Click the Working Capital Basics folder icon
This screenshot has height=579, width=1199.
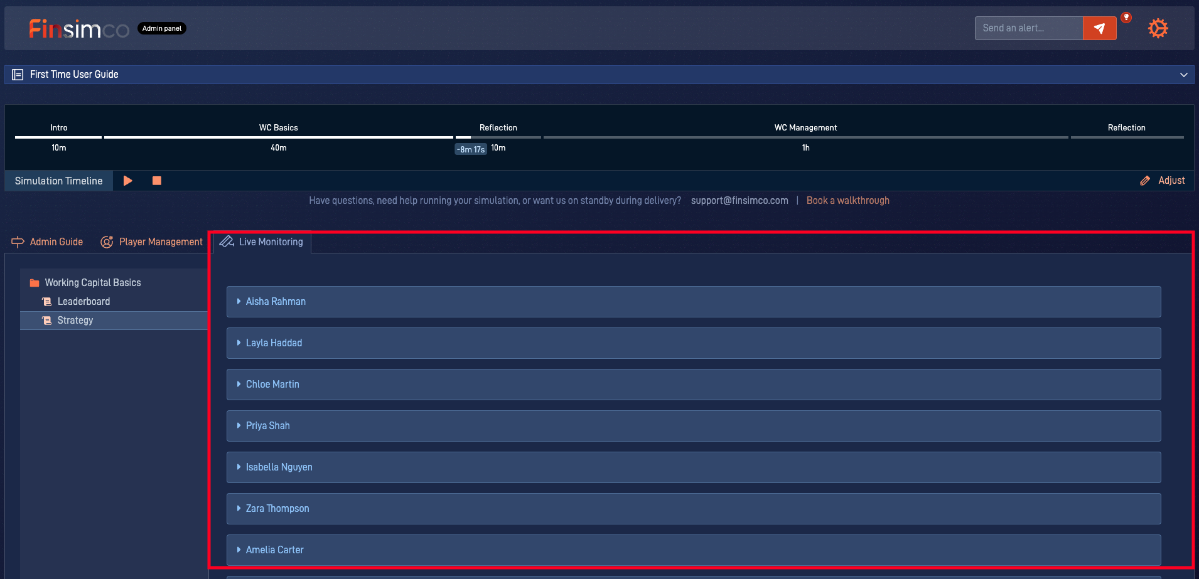35,283
